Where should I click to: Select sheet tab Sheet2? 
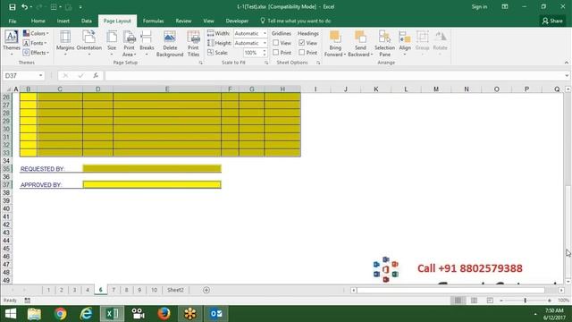click(175, 290)
